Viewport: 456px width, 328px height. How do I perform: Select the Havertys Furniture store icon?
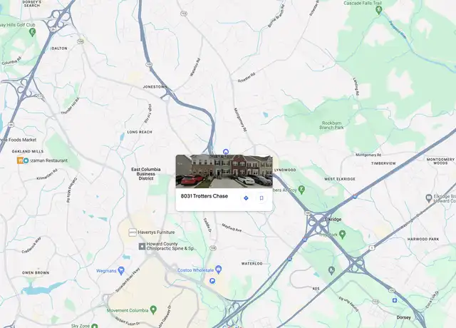[133, 232]
